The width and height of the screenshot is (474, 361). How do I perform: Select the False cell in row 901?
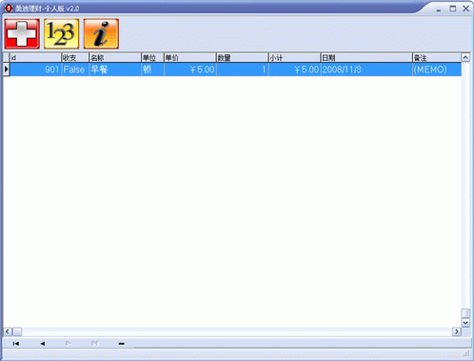click(75, 70)
